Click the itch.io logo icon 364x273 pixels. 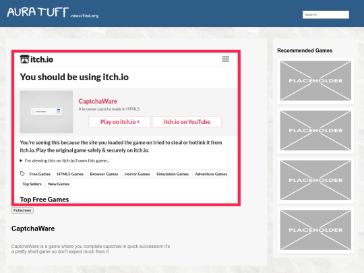(24, 59)
